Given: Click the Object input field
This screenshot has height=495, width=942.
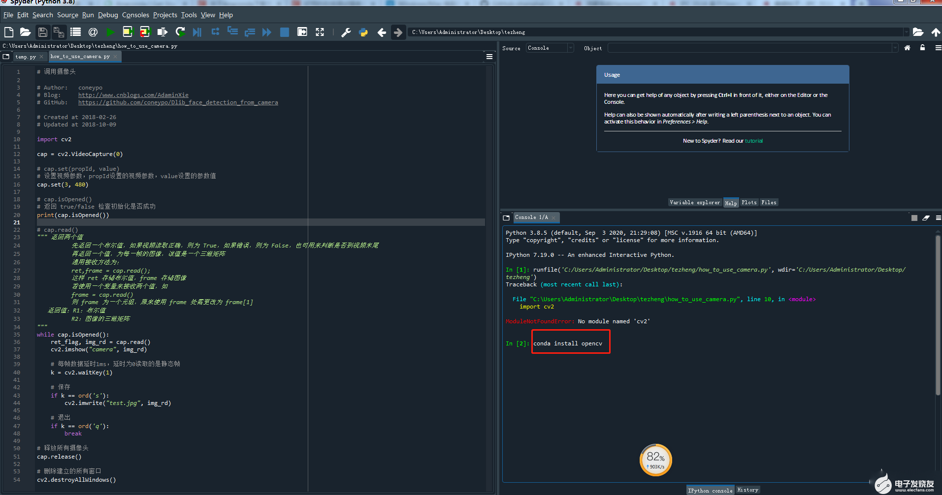Looking at the screenshot, I should tap(749, 48).
